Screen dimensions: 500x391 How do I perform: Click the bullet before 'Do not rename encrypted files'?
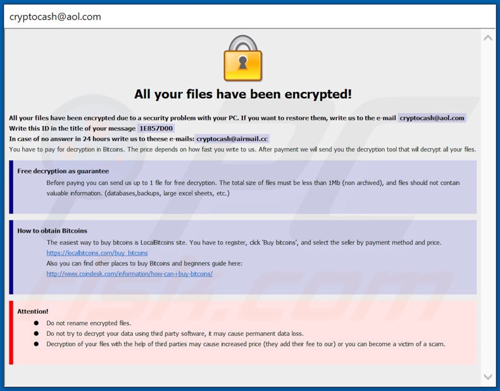36,323
